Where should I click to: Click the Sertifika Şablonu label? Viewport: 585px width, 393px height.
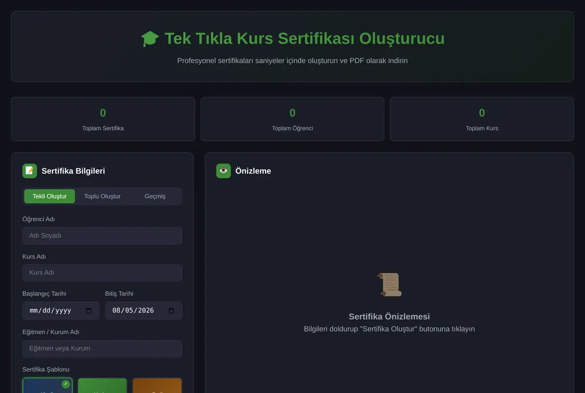tap(46, 370)
